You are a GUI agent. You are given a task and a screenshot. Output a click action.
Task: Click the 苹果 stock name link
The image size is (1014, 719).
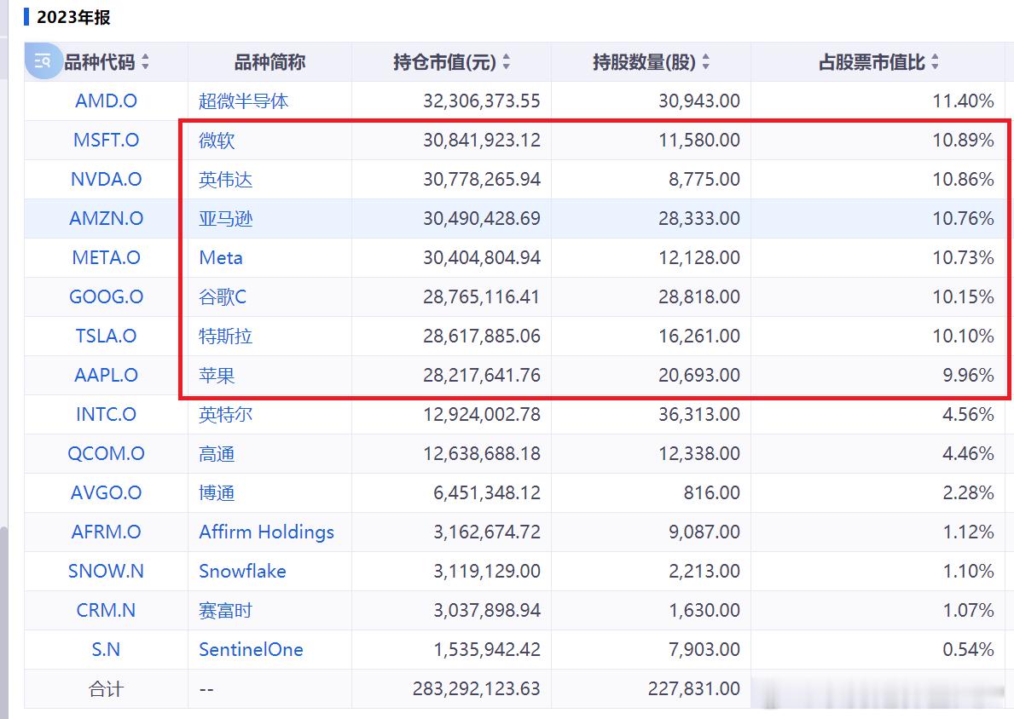pos(217,376)
